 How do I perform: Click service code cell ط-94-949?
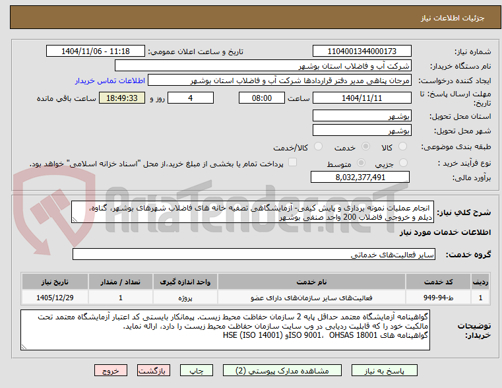pos(438,298)
